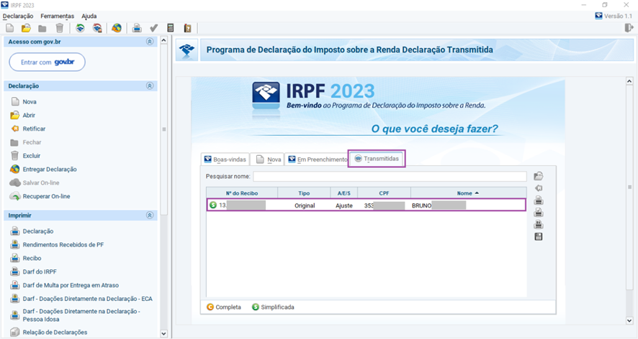Select the Transmitidas tab
The image size is (638, 339).
377,159
